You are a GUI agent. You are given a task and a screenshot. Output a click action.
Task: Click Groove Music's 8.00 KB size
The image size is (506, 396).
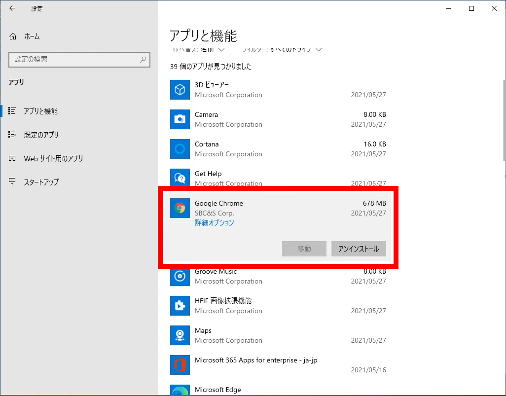[x=375, y=271]
